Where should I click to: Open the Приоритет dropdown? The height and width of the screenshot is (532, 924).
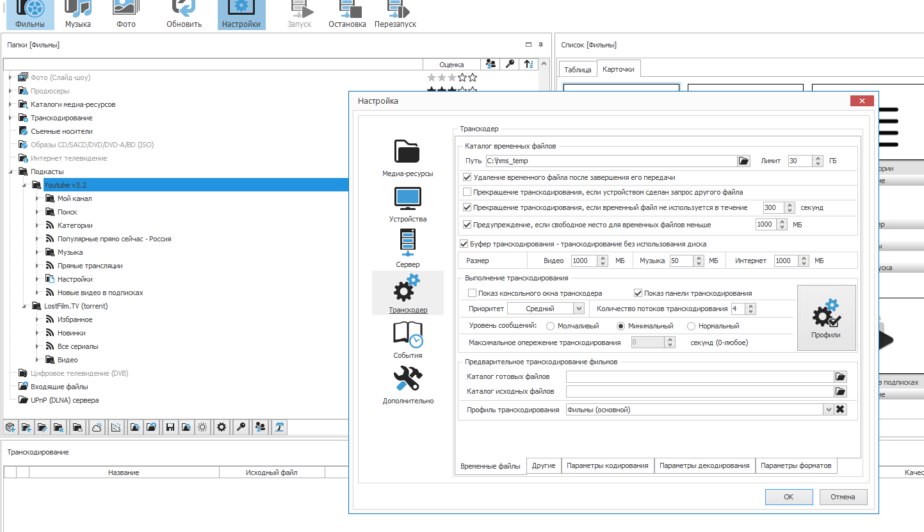point(579,309)
